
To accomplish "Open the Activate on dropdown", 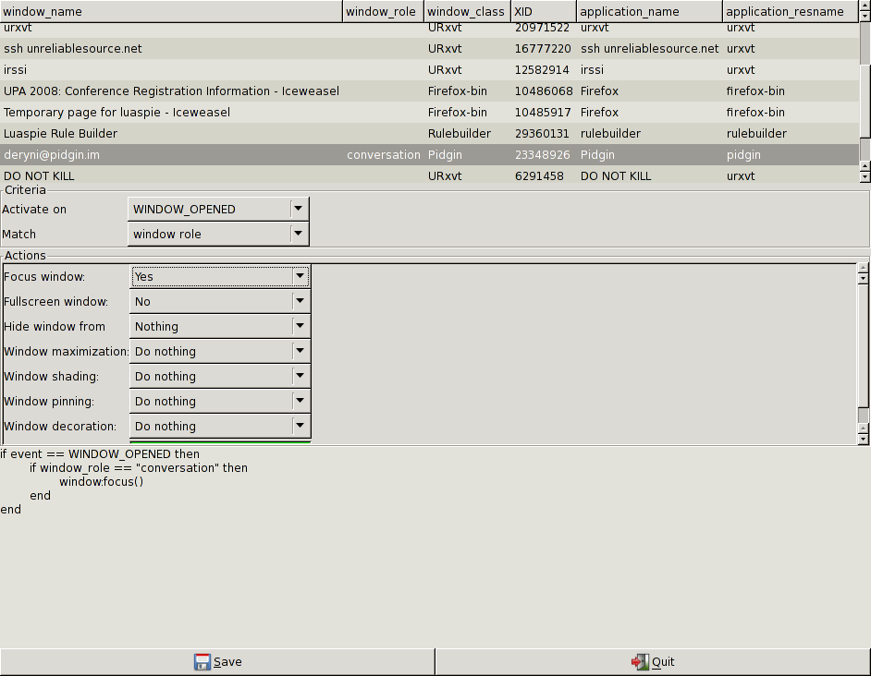I will [218, 209].
